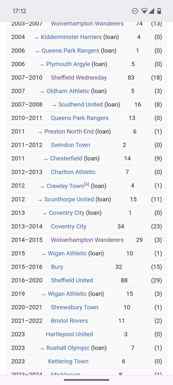This screenshot has height=385, width=173.
Task: Select the Sheffield Wednesday link
Action: pyautogui.click(x=79, y=77)
